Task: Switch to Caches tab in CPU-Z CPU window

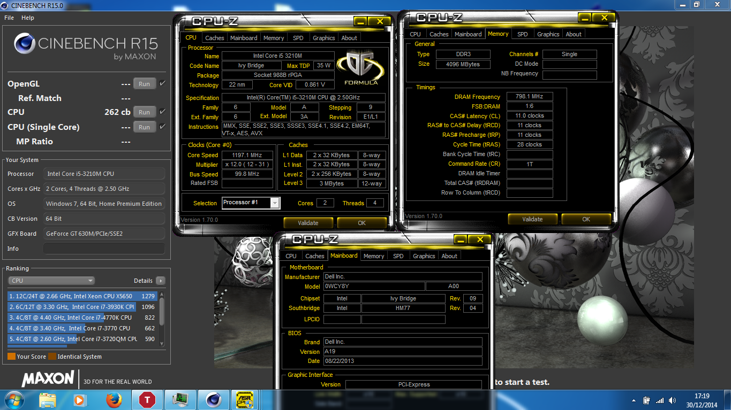Action: 215,38
